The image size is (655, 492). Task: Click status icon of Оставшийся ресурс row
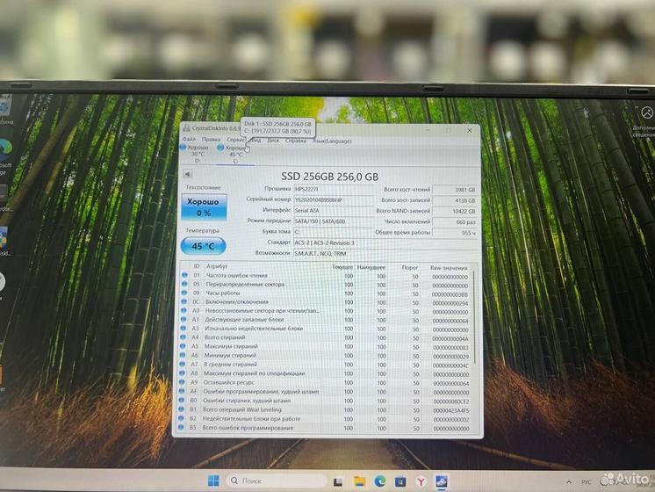pos(182,382)
